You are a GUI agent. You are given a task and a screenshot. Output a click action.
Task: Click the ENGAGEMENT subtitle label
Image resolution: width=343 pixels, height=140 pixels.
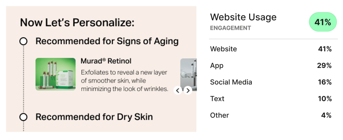pos(230,28)
